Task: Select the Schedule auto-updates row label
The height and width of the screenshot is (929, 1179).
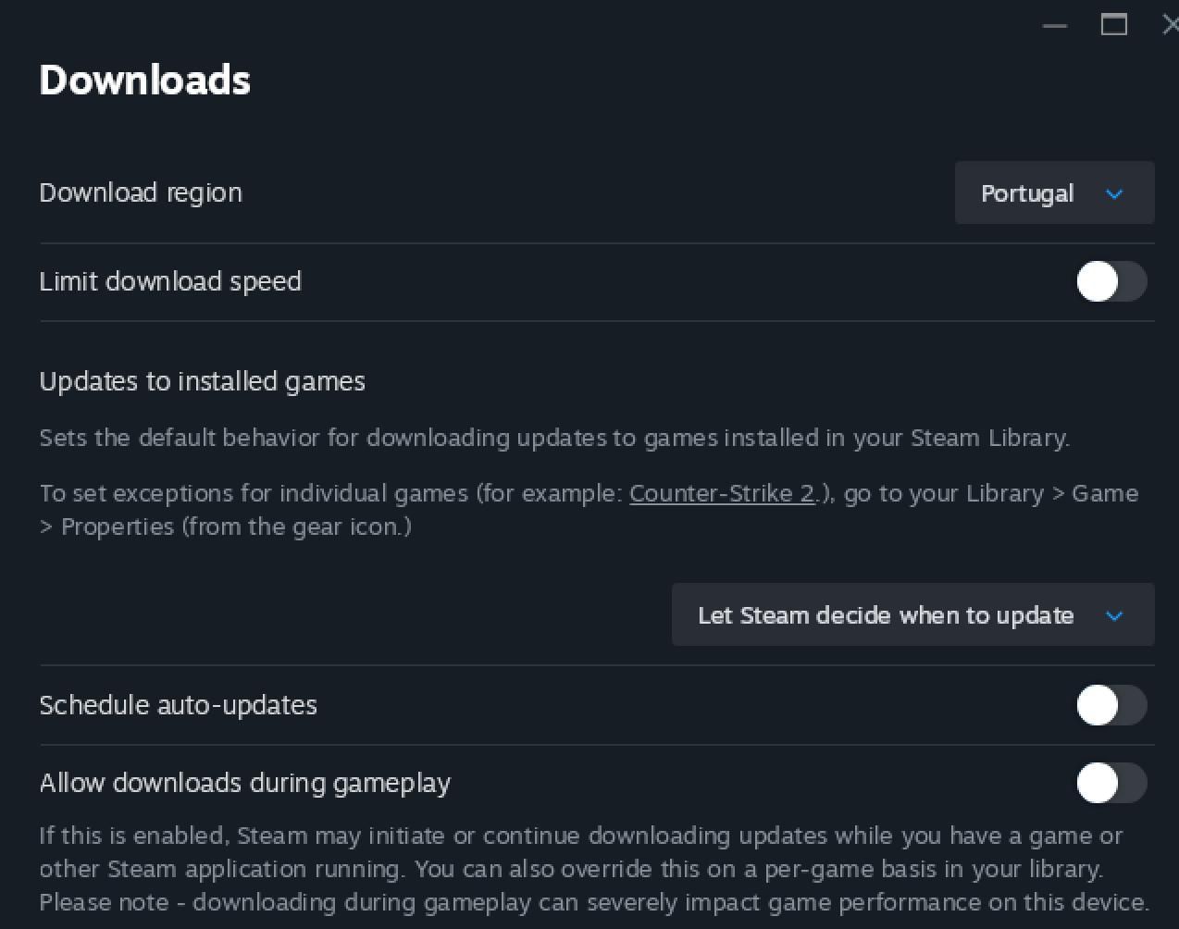Action: click(179, 705)
